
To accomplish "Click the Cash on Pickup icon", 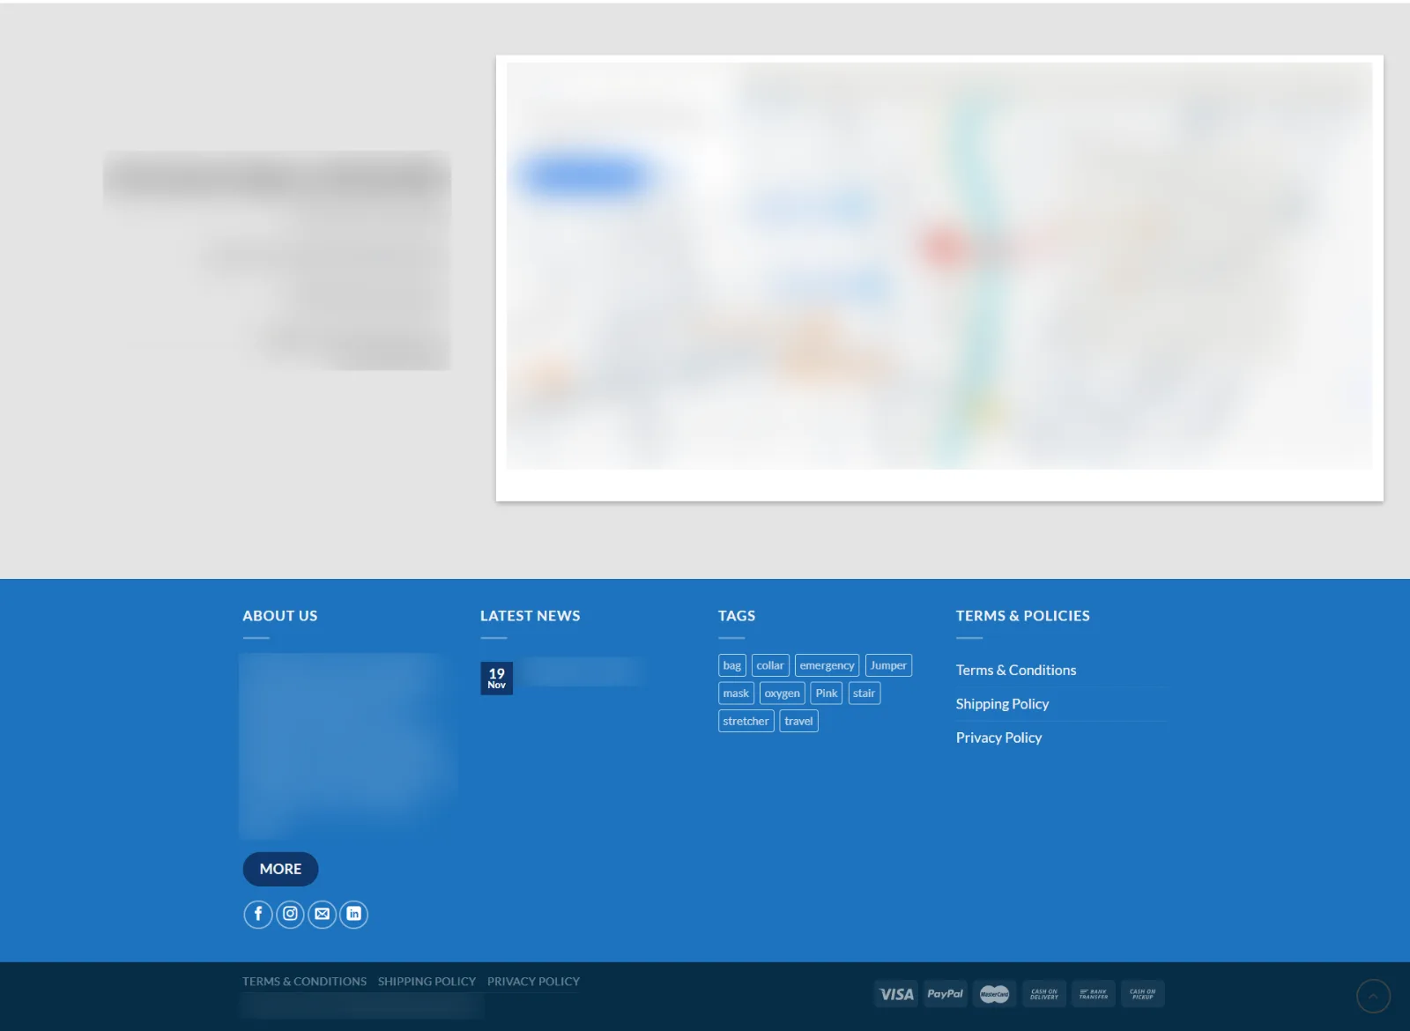I will point(1143,994).
